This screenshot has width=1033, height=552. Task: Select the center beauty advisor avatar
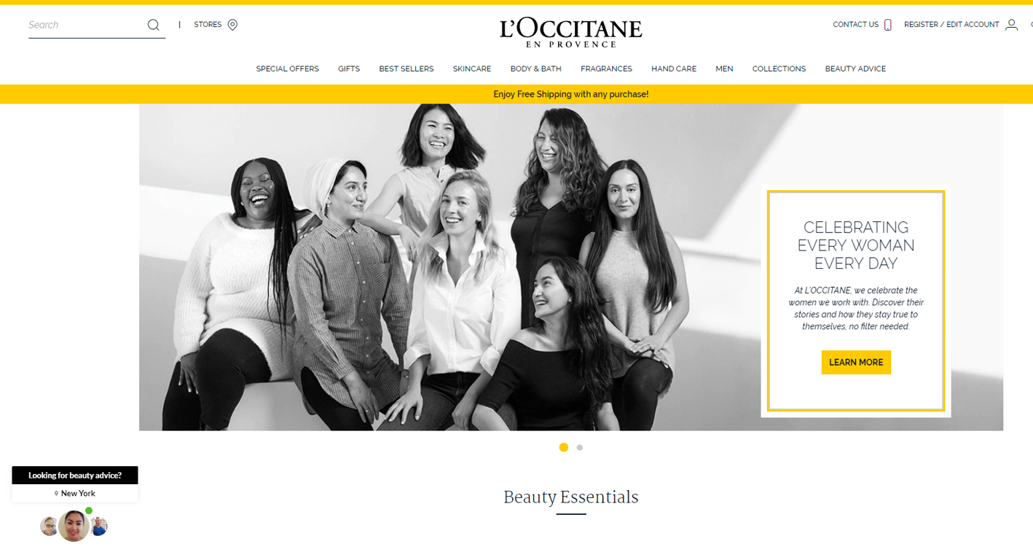[74, 526]
